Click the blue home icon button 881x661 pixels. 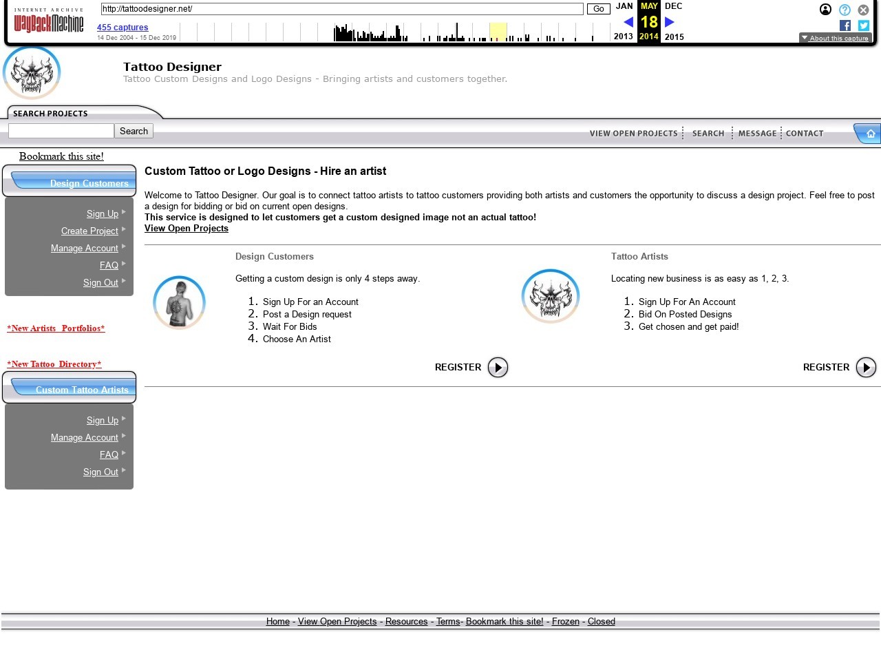(x=870, y=134)
